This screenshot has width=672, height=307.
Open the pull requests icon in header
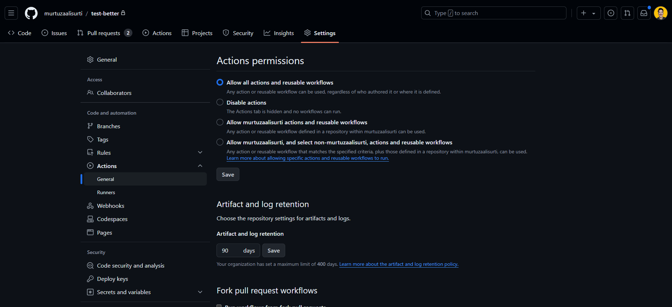(627, 13)
